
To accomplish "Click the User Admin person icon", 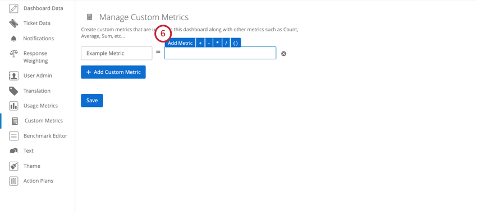I will coord(13,76).
